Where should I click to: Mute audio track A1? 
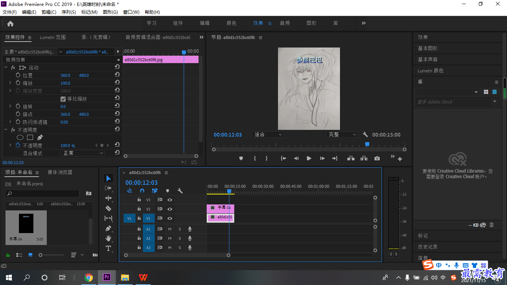(170, 229)
